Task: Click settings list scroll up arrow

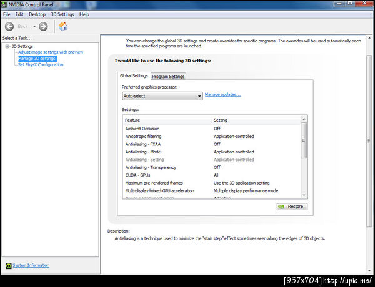Action: pyautogui.click(x=304, y=119)
